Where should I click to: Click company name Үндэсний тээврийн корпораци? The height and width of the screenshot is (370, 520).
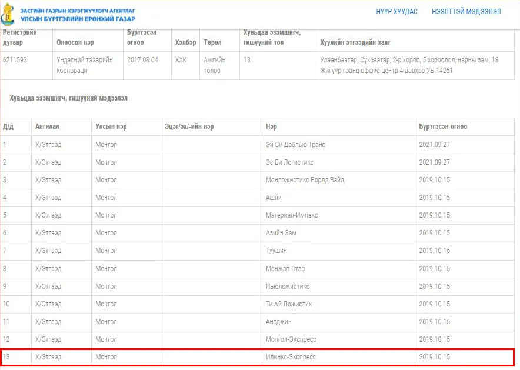click(x=85, y=65)
